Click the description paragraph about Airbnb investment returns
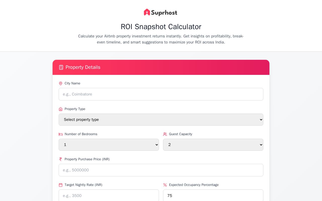Screen dimensions: 322x201 click(161, 39)
